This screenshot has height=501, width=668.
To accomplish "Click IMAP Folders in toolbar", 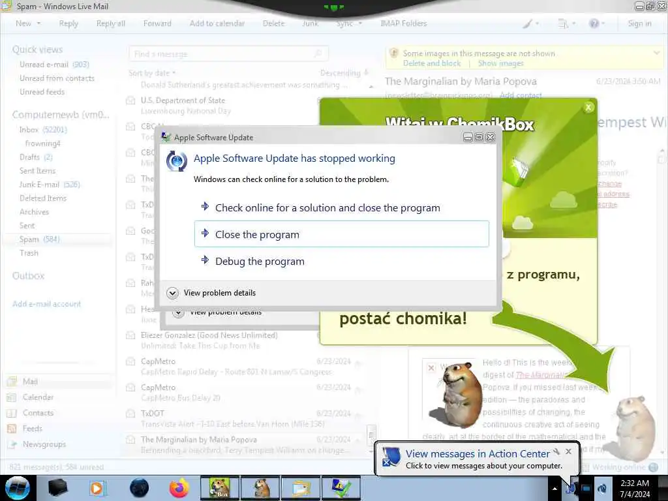I will click(x=403, y=23).
